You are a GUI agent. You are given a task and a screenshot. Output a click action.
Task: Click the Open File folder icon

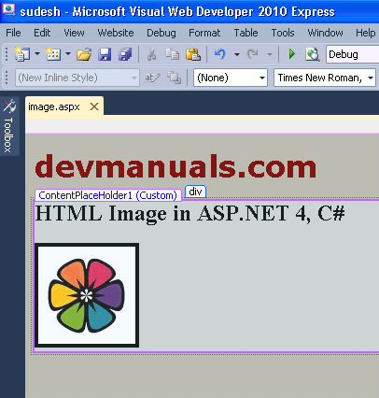coord(84,54)
